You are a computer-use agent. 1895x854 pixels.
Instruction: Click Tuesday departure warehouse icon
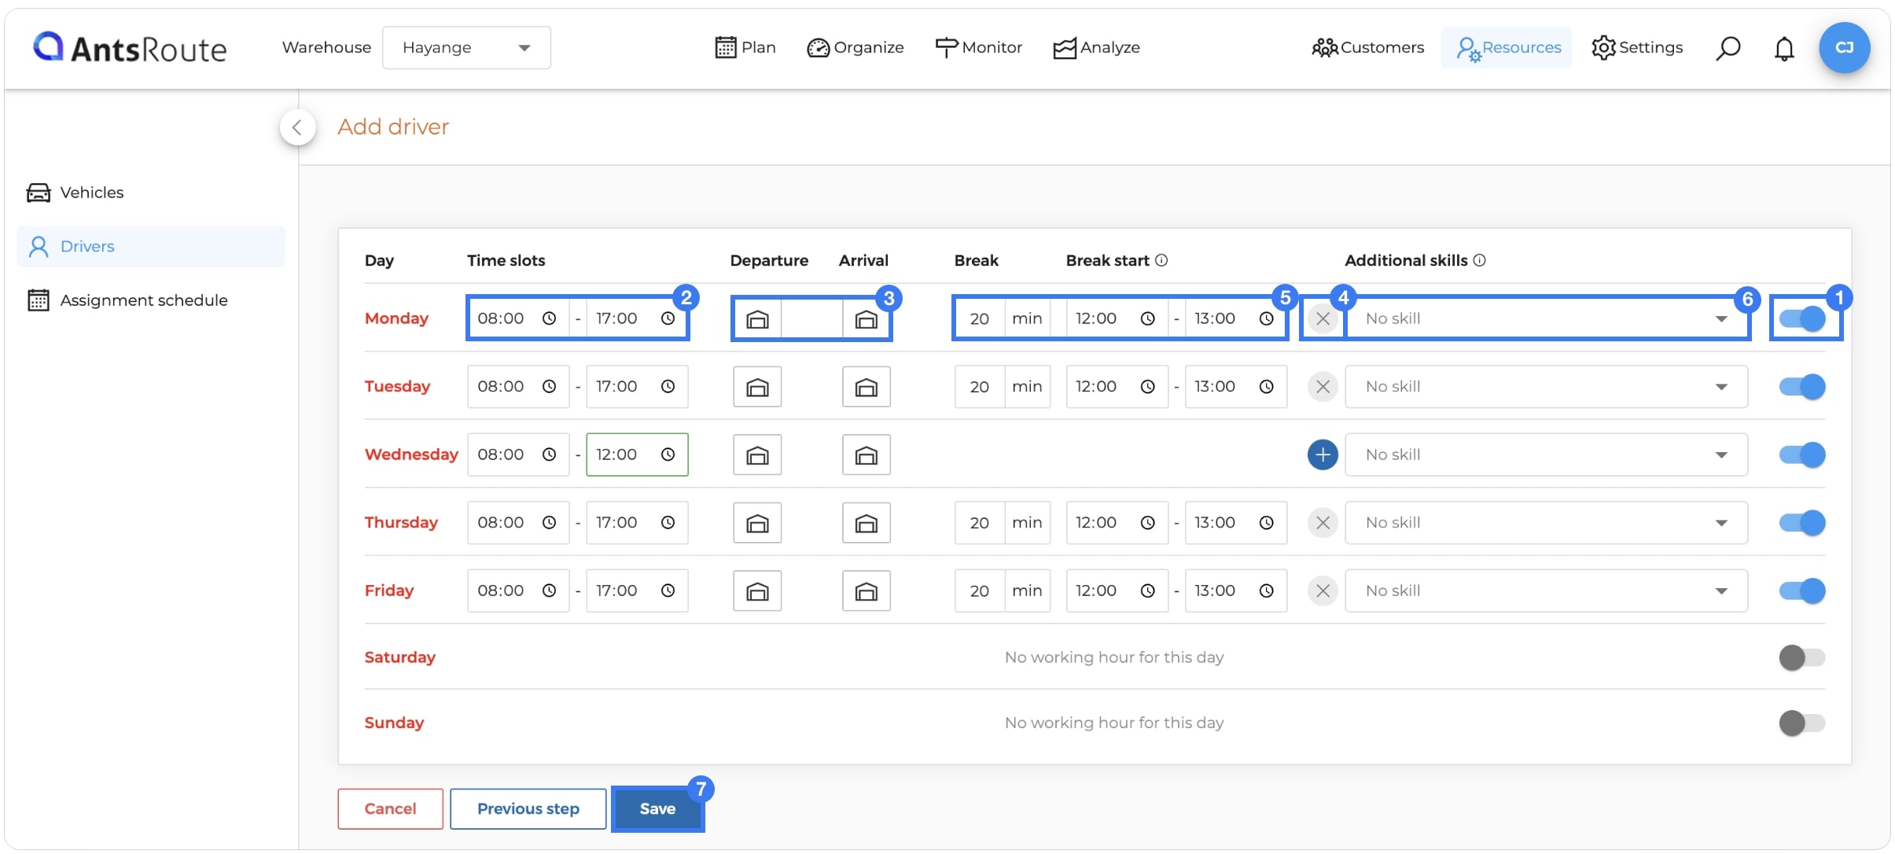click(x=757, y=387)
